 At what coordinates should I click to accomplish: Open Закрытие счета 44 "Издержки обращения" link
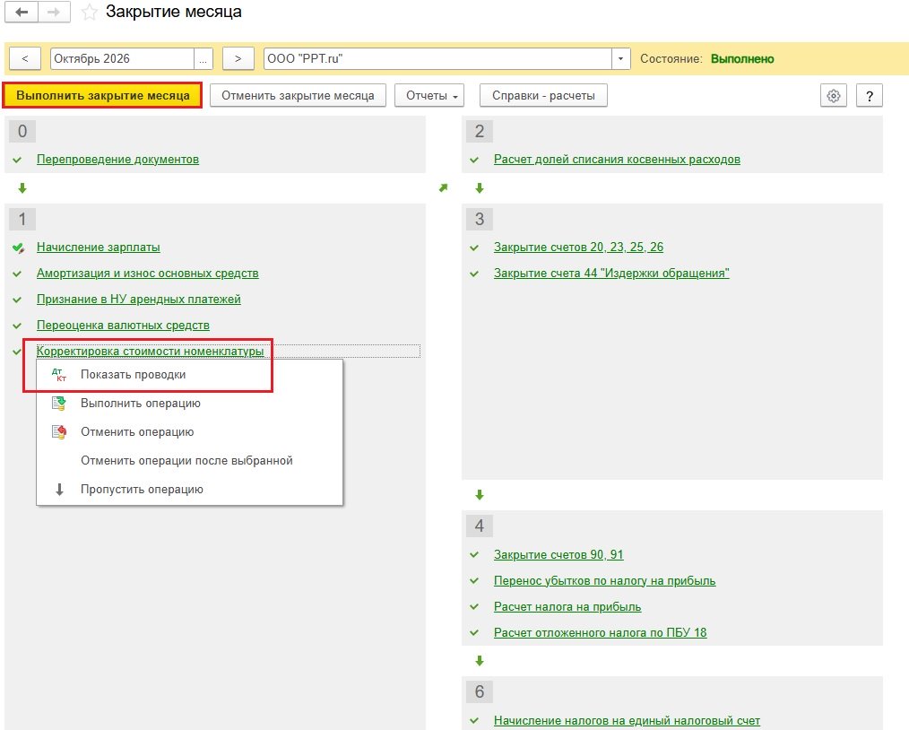click(x=611, y=274)
